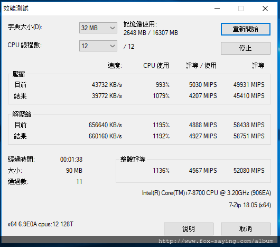Click the elapsed time value 00:01:38
Viewport: 280px width, 247px height.
pyautogui.click(x=71, y=160)
